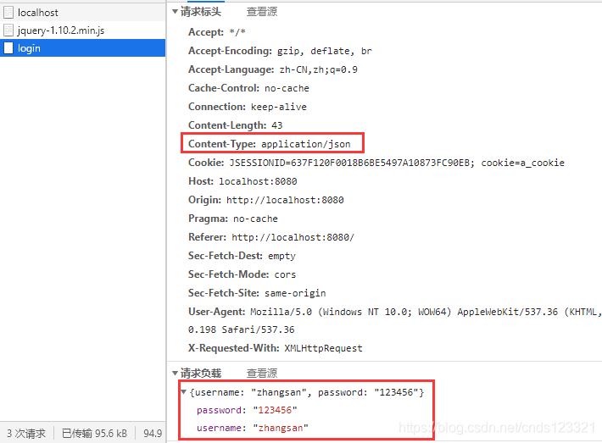Click the Sec-Fetch-Dest empty line
This screenshot has height=443, width=602.
click(x=242, y=256)
